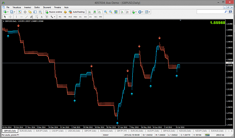Click the chart shift marker triangle
Viewport: 235px width, 138px height.
[x=180, y=20]
